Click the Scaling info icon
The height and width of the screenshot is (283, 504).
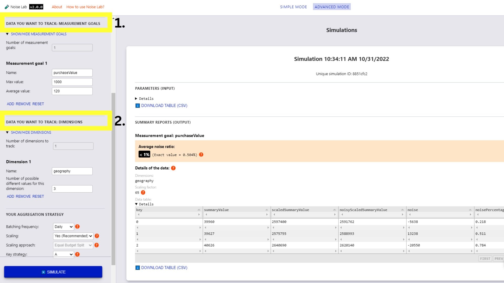coord(97,236)
